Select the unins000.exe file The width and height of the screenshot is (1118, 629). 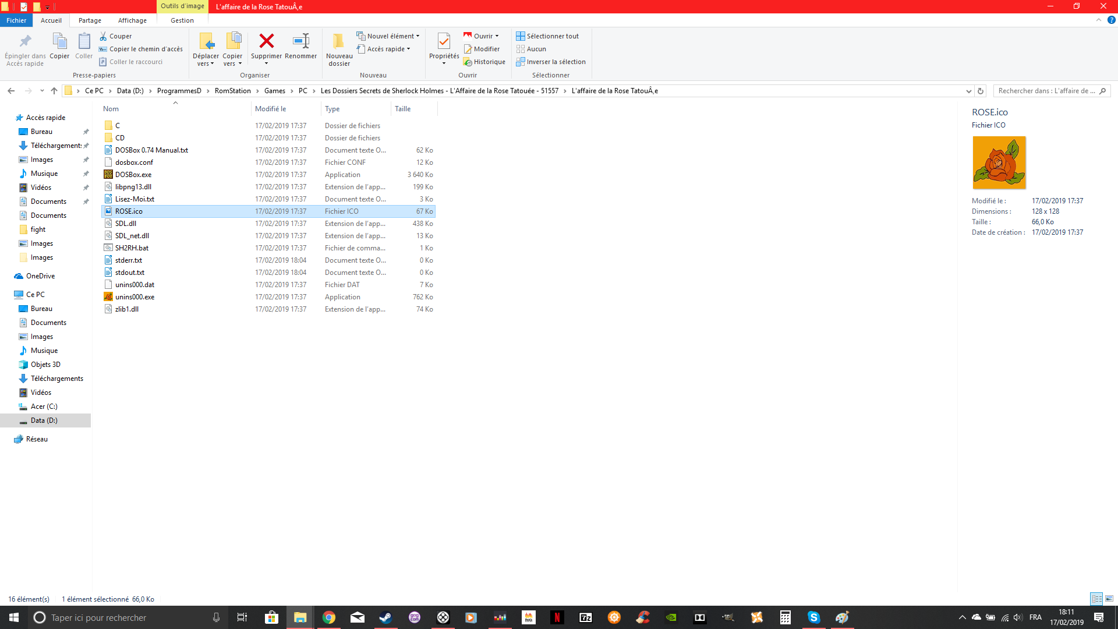coord(268,297)
